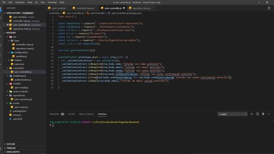
Task: Click the controllers breadcrumb
Action: point(54,13)
